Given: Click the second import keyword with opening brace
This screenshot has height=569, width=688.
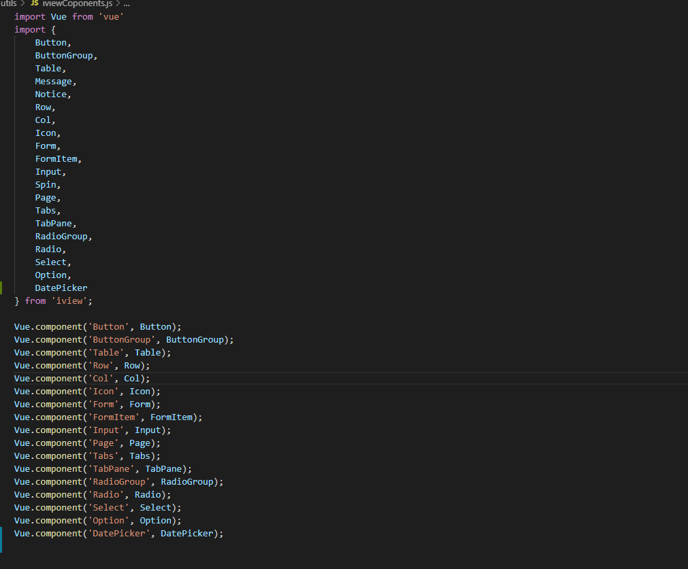Looking at the screenshot, I should 35,30.
